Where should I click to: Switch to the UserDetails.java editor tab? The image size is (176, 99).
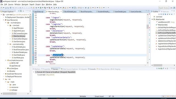point(120,12)
